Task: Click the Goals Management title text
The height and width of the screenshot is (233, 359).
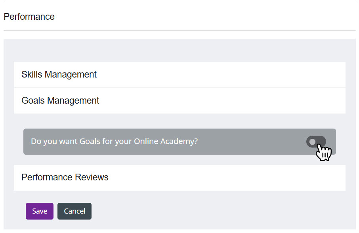Action: tap(60, 100)
